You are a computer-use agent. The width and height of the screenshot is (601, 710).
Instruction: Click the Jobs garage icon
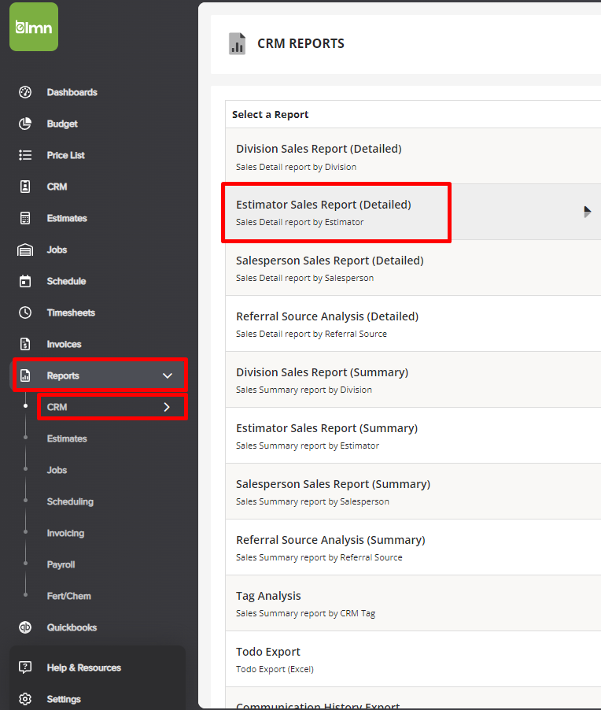[x=25, y=250]
